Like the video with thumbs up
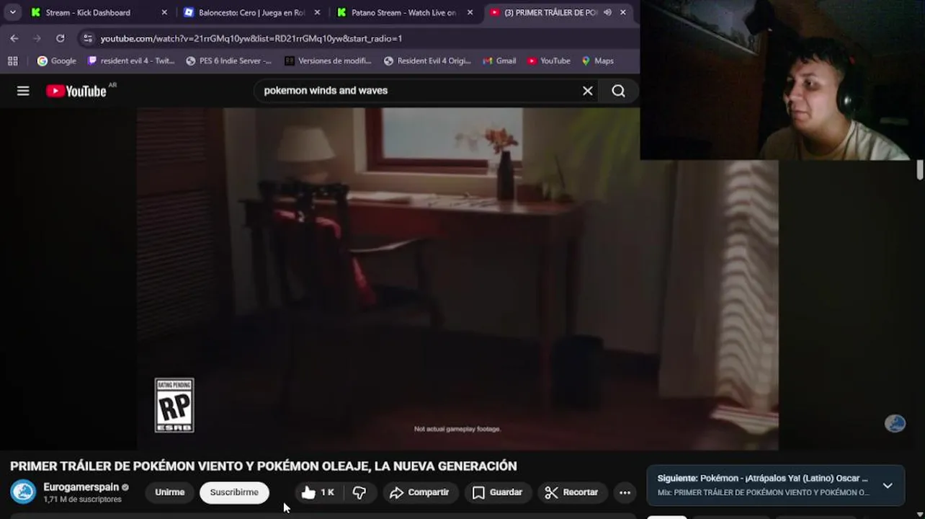The width and height of the screenshot is (925, 519). click(x=317, y=492)
